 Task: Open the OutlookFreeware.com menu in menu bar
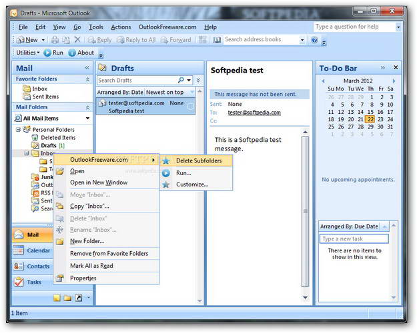167,27
